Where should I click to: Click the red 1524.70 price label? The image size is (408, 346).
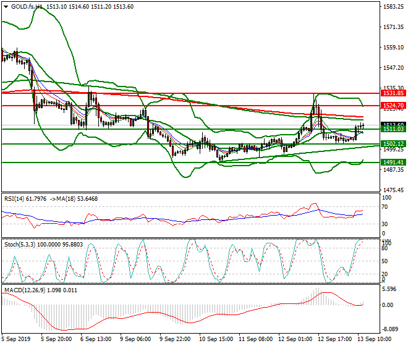(393, 106)
